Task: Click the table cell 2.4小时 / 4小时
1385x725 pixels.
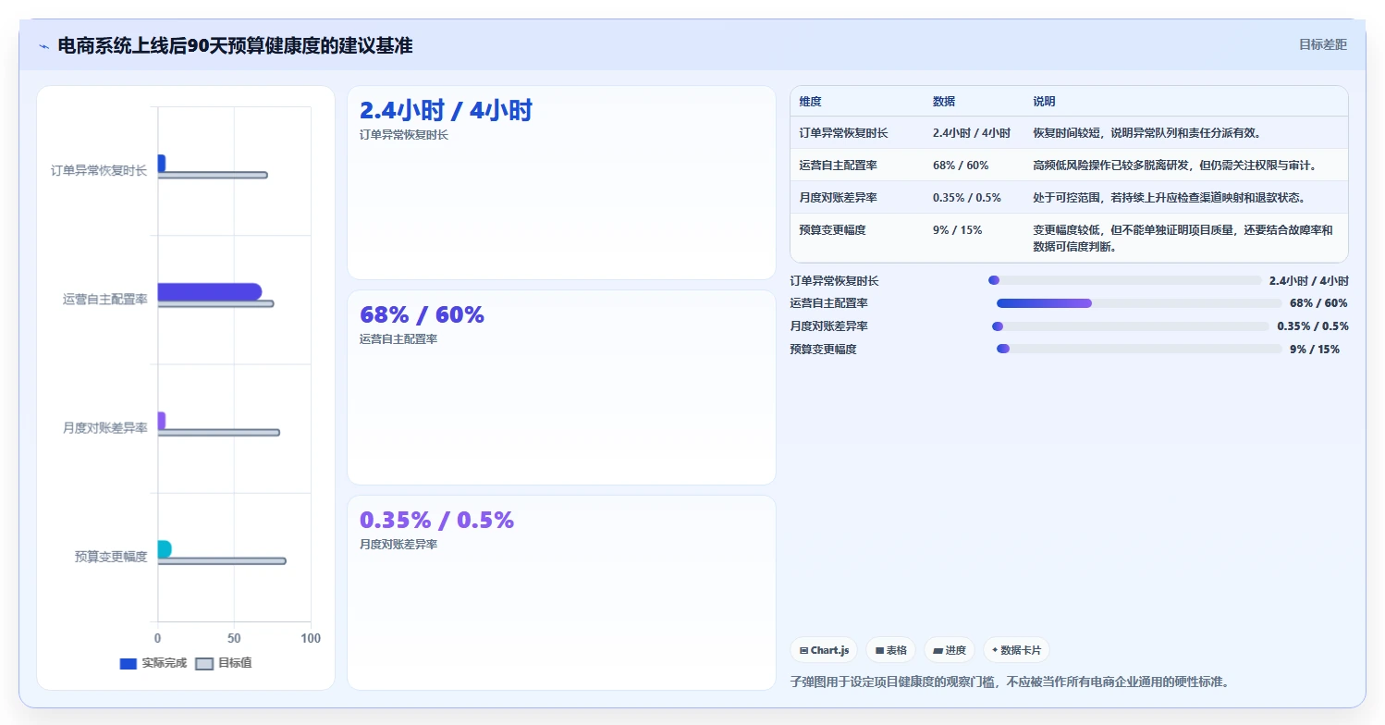Action: (972, 133)
